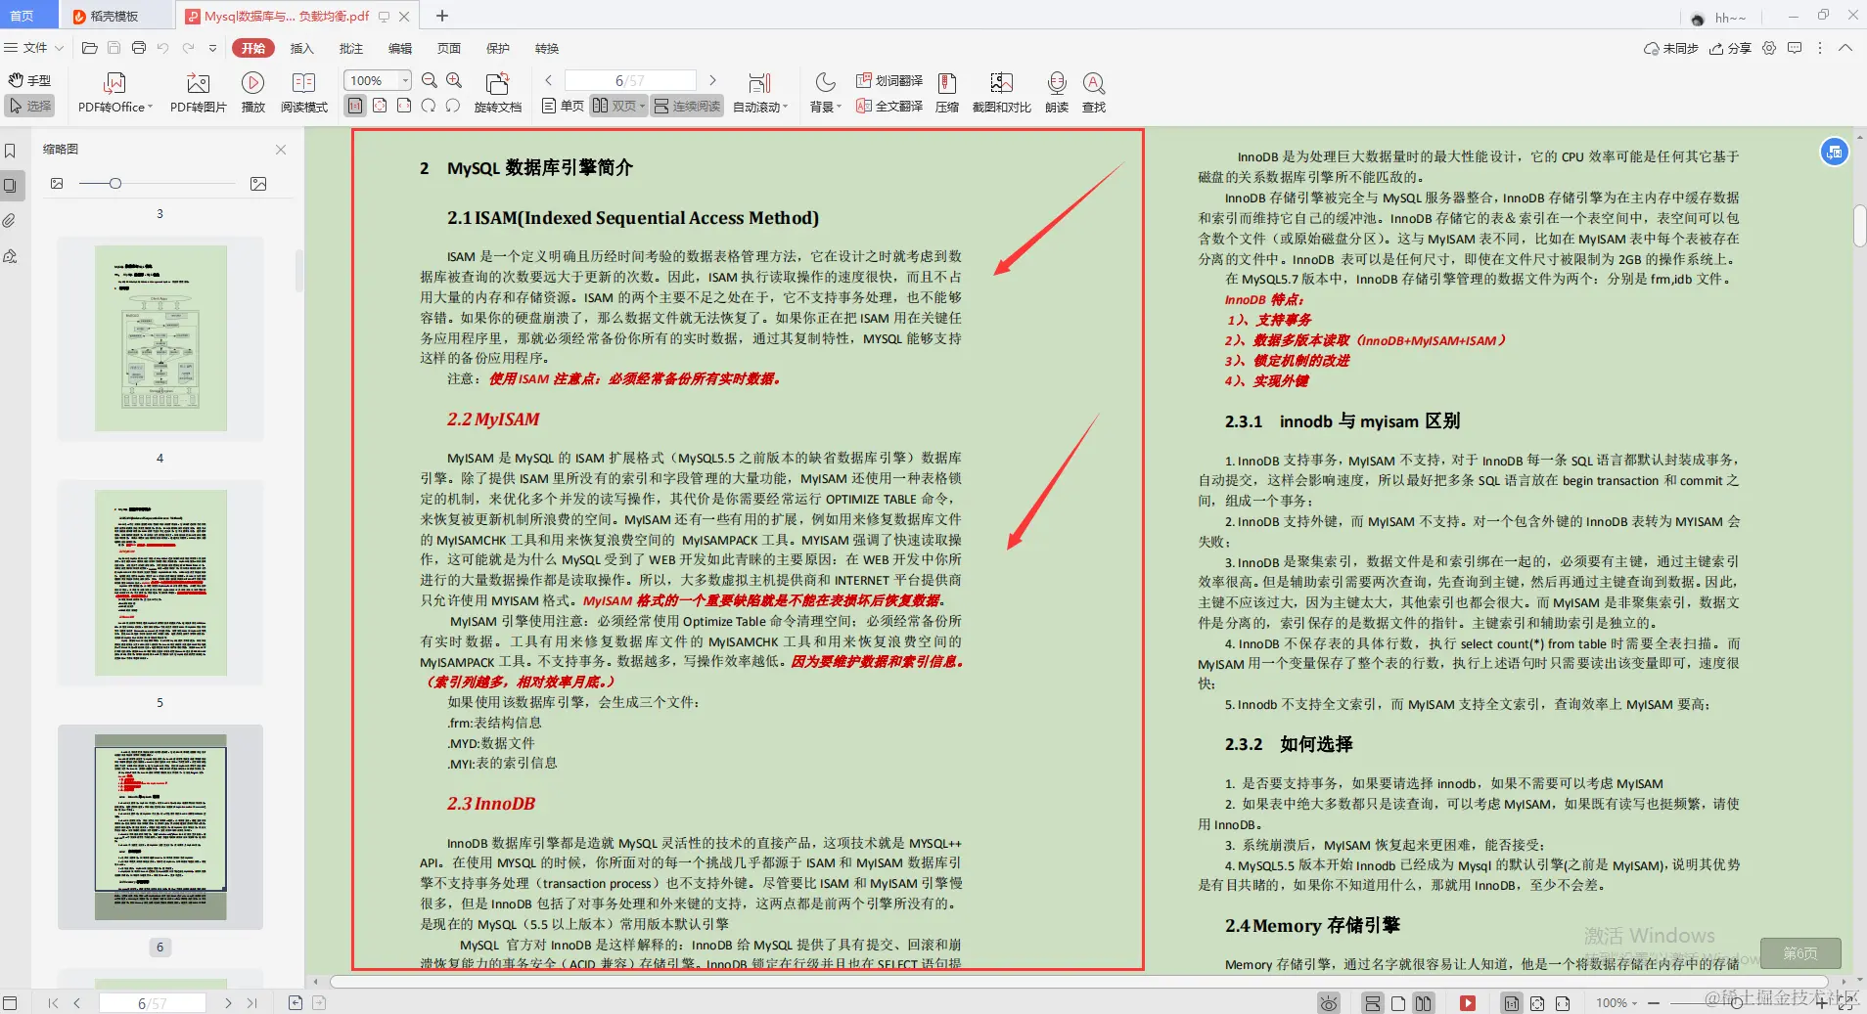The image size is (1867, 1014).
Task: Activate 朗读 read-aloud feature
Action: (x=1056, y=93)
